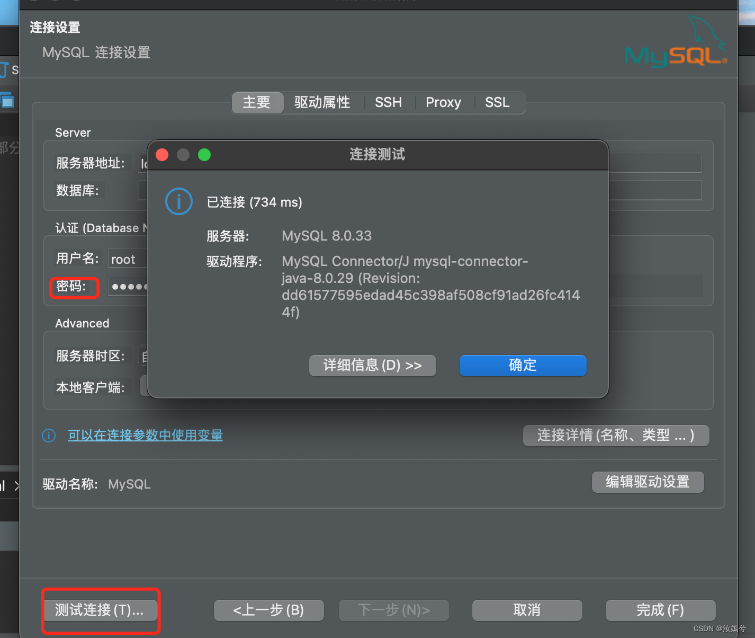Open the Proxy tab

coord(443,102)
